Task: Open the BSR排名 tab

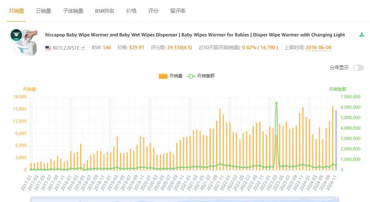Action: (105, 11)
